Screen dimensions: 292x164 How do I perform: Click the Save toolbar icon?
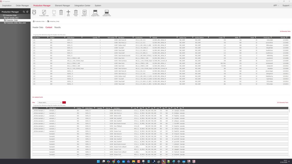34,12
